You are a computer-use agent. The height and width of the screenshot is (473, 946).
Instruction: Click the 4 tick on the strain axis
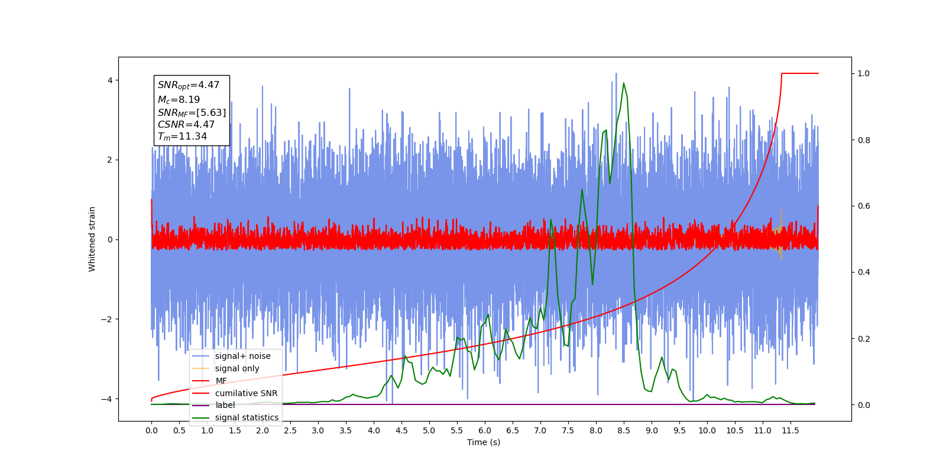(110, 80)
